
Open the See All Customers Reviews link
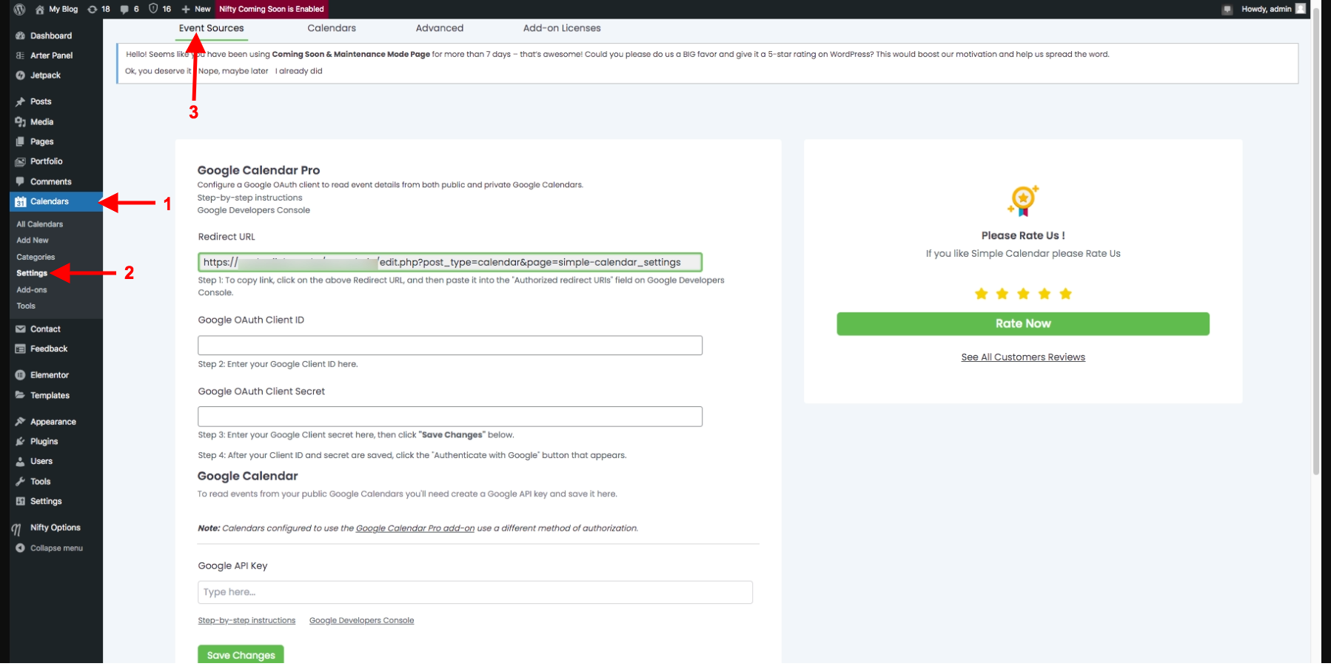pyautogui.click(x=1022, y=357)
